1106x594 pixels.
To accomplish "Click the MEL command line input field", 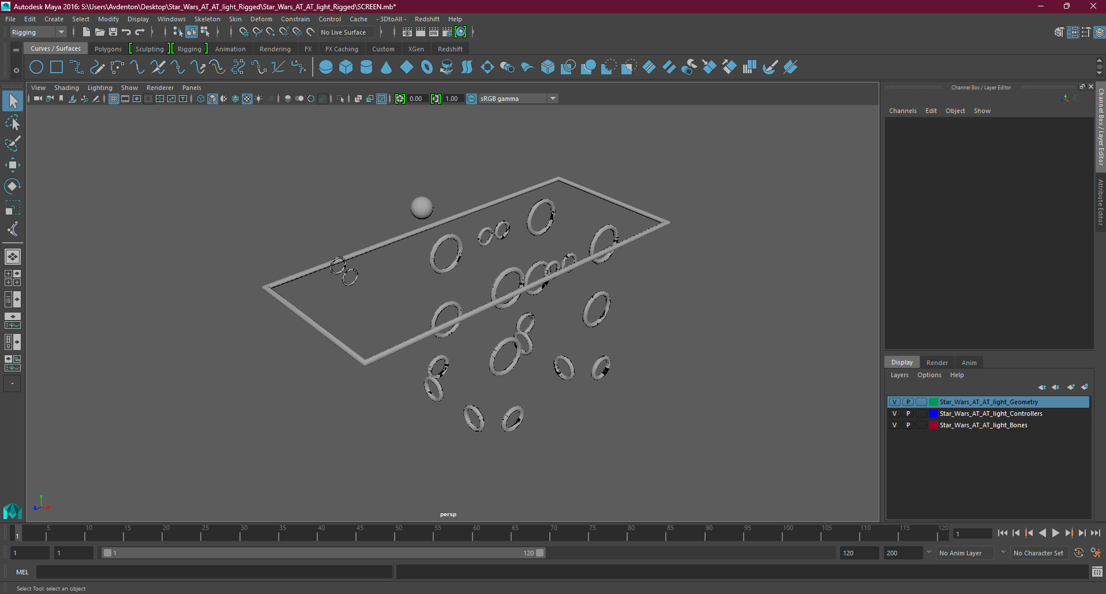I will point(215,572).
